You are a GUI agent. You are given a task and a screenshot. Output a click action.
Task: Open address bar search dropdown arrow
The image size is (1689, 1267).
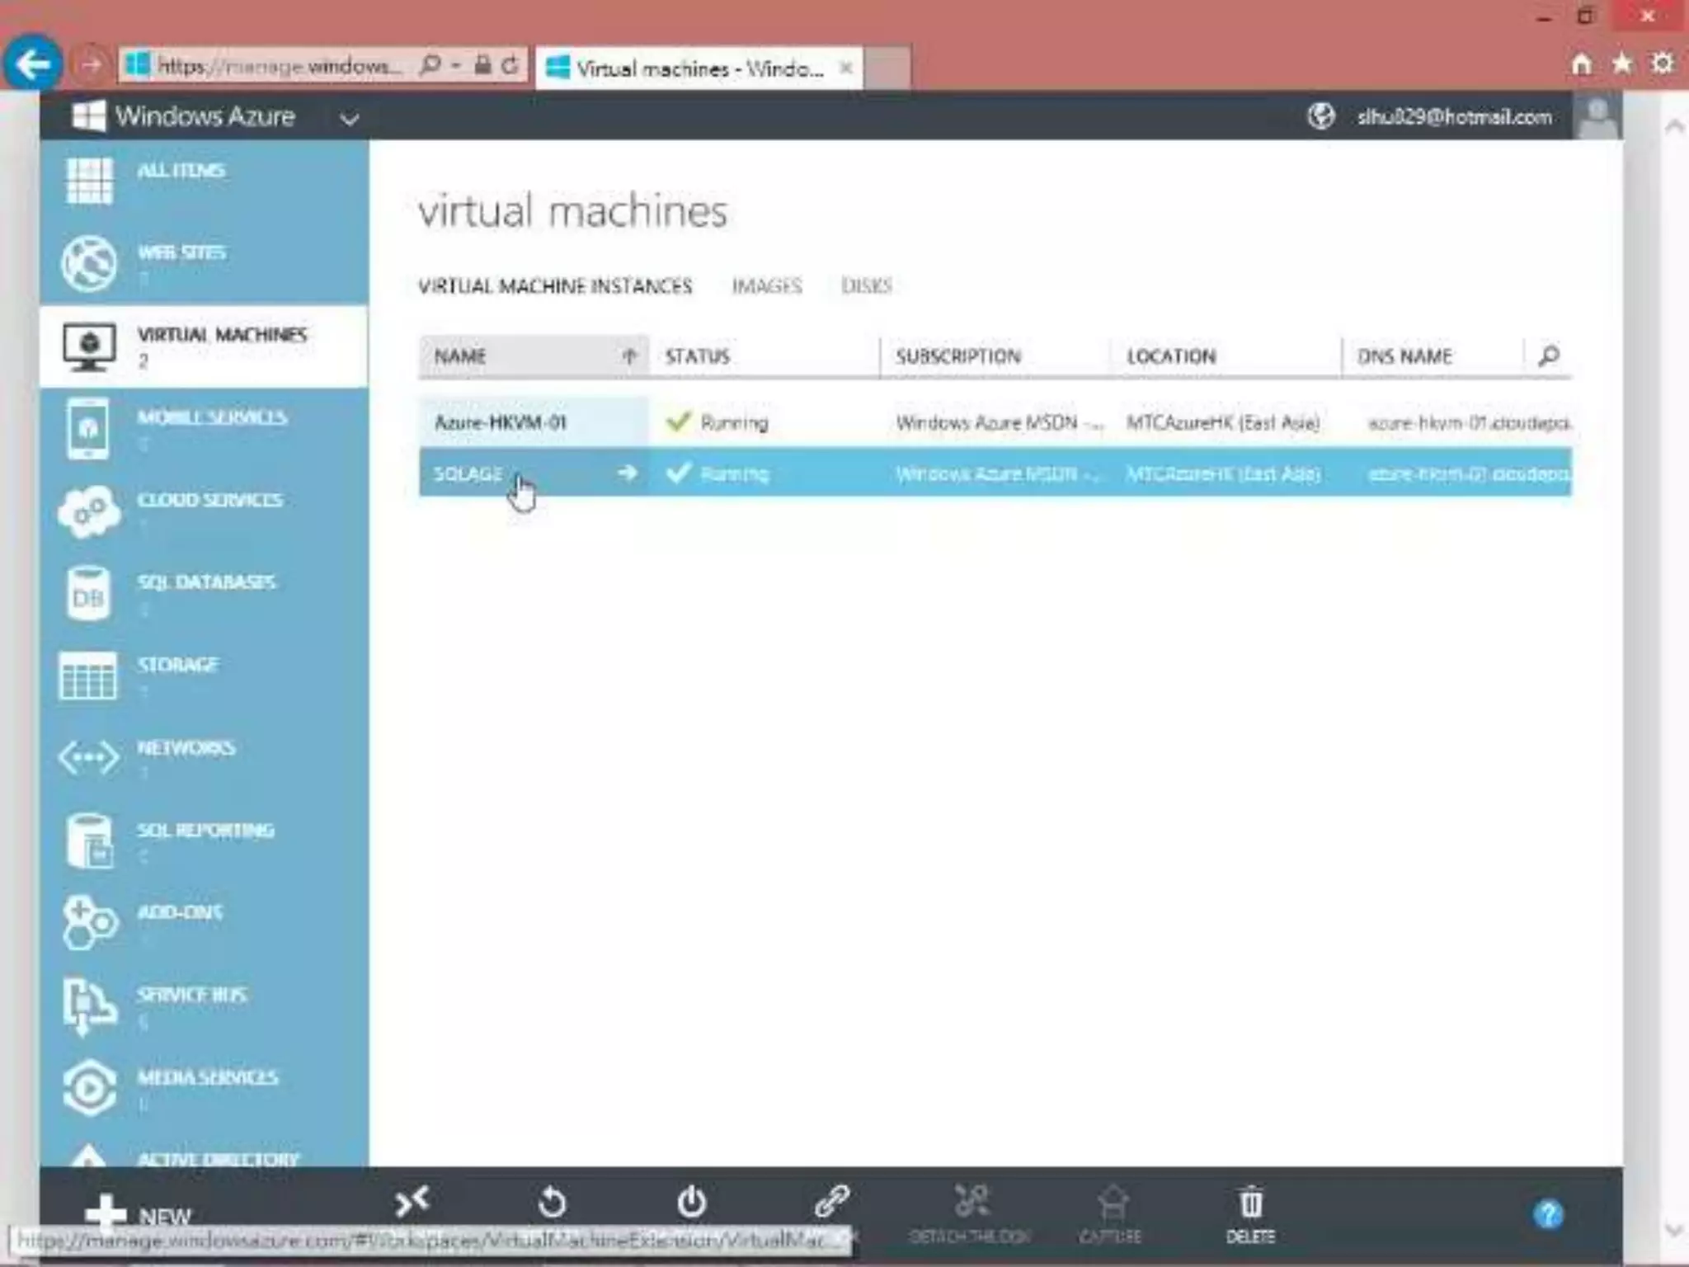[x=456, y=65]
